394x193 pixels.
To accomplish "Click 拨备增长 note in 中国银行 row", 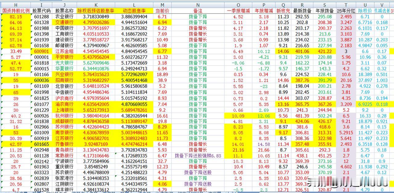I will 198,28.
